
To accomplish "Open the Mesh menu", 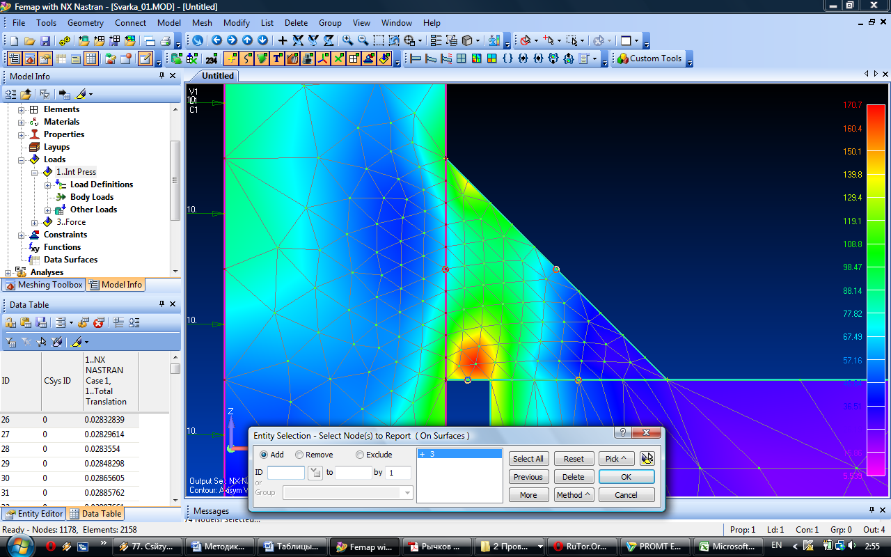I will tap(202, 23).
